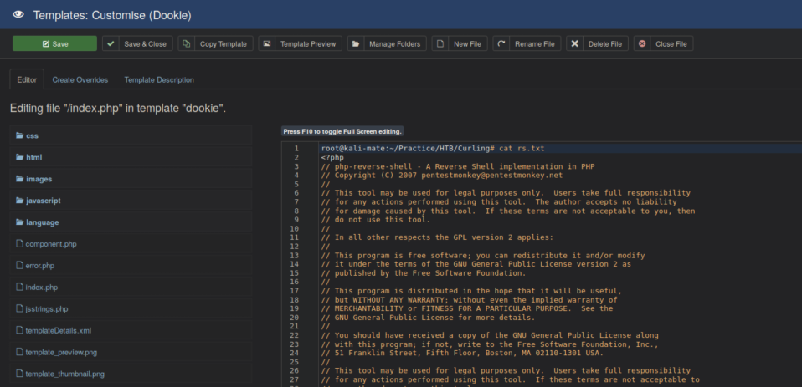The width and height of the screenshot is (802, 387).
Task: Click the Delete File X icon
Action: coord(574,43)
